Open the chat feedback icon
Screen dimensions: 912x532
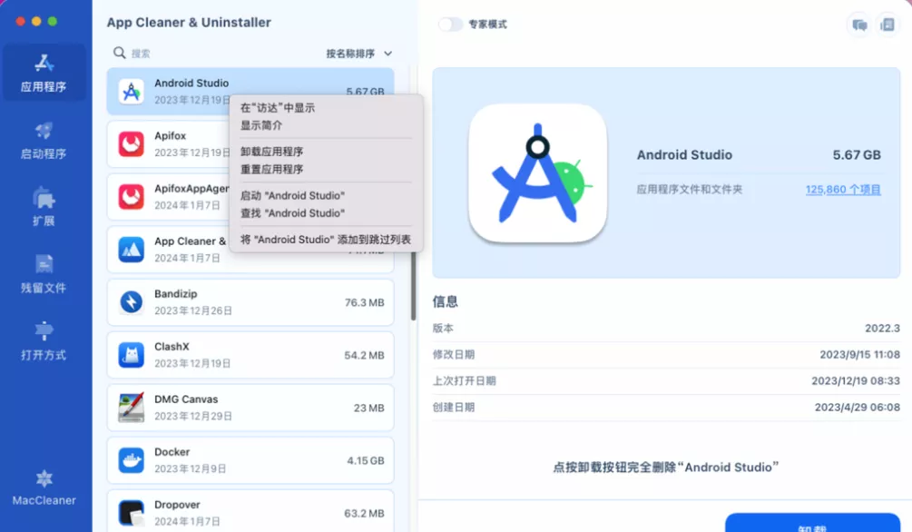859,25
